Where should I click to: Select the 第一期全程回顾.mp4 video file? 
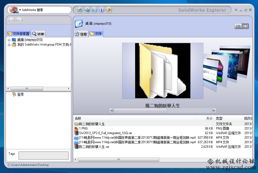[163, 138]
